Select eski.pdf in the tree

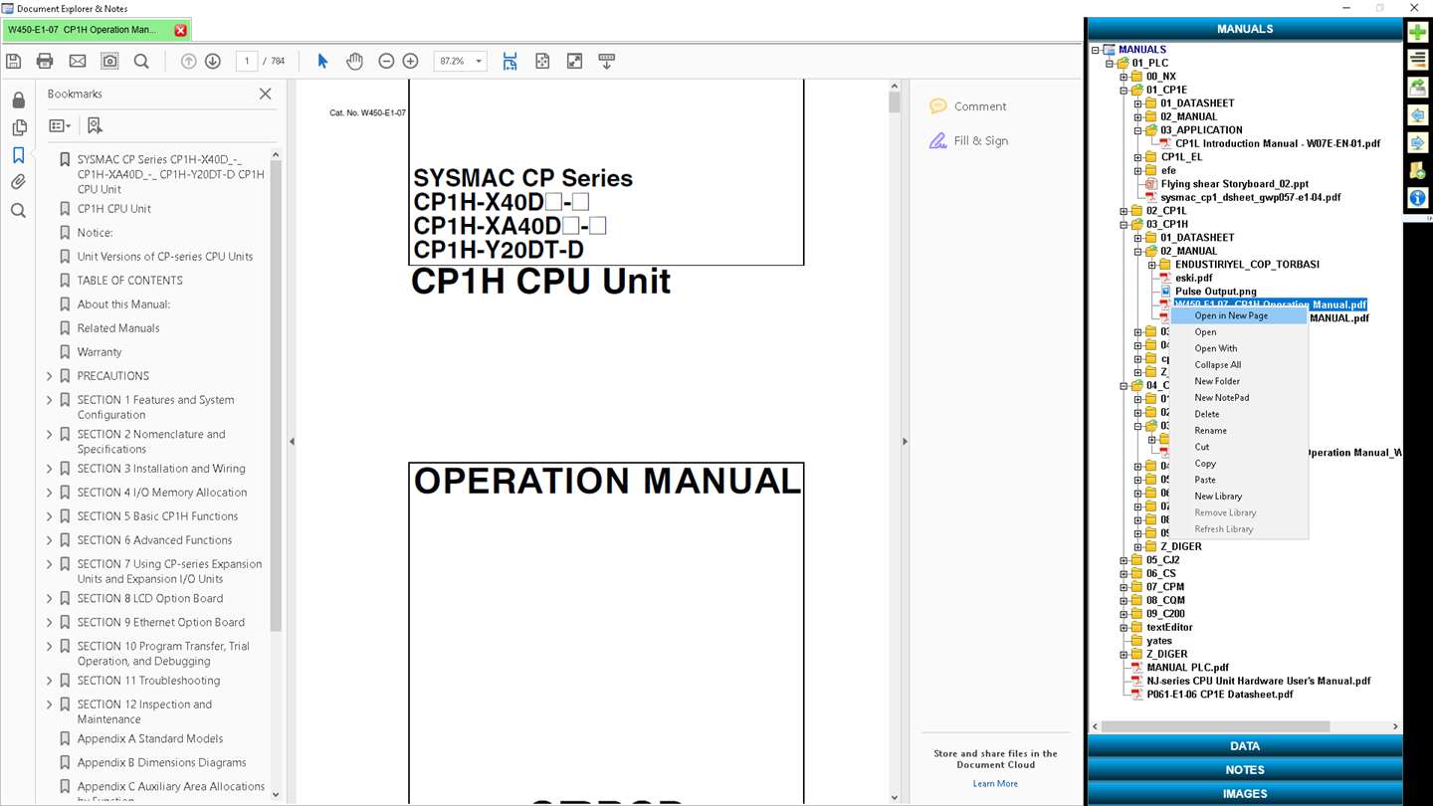(1193, 279)
